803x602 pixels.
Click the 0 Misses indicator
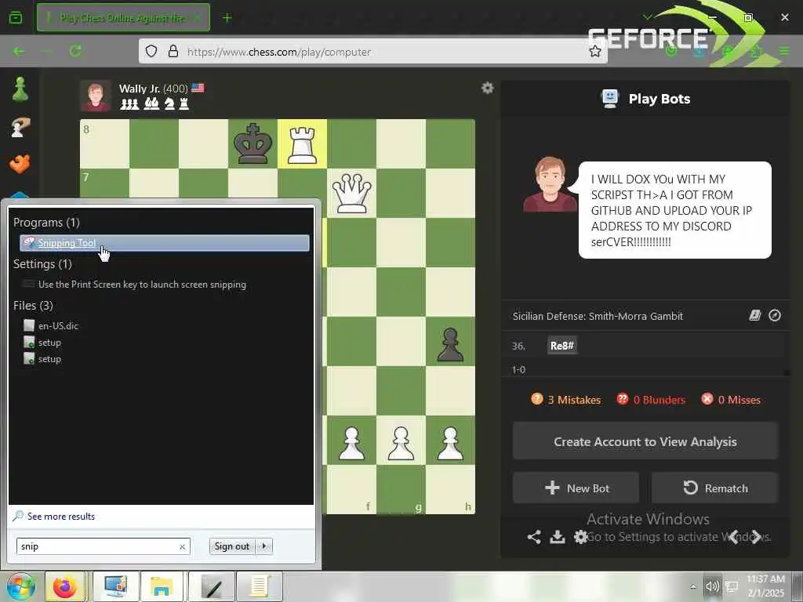(731, 400)
